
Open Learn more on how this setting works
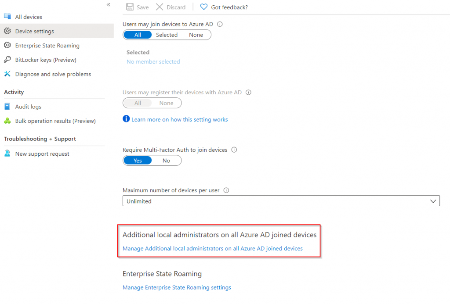click(180, 119)
